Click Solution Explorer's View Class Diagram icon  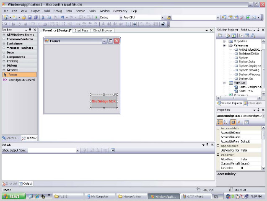pyautogui.click(x=253, y=36)
